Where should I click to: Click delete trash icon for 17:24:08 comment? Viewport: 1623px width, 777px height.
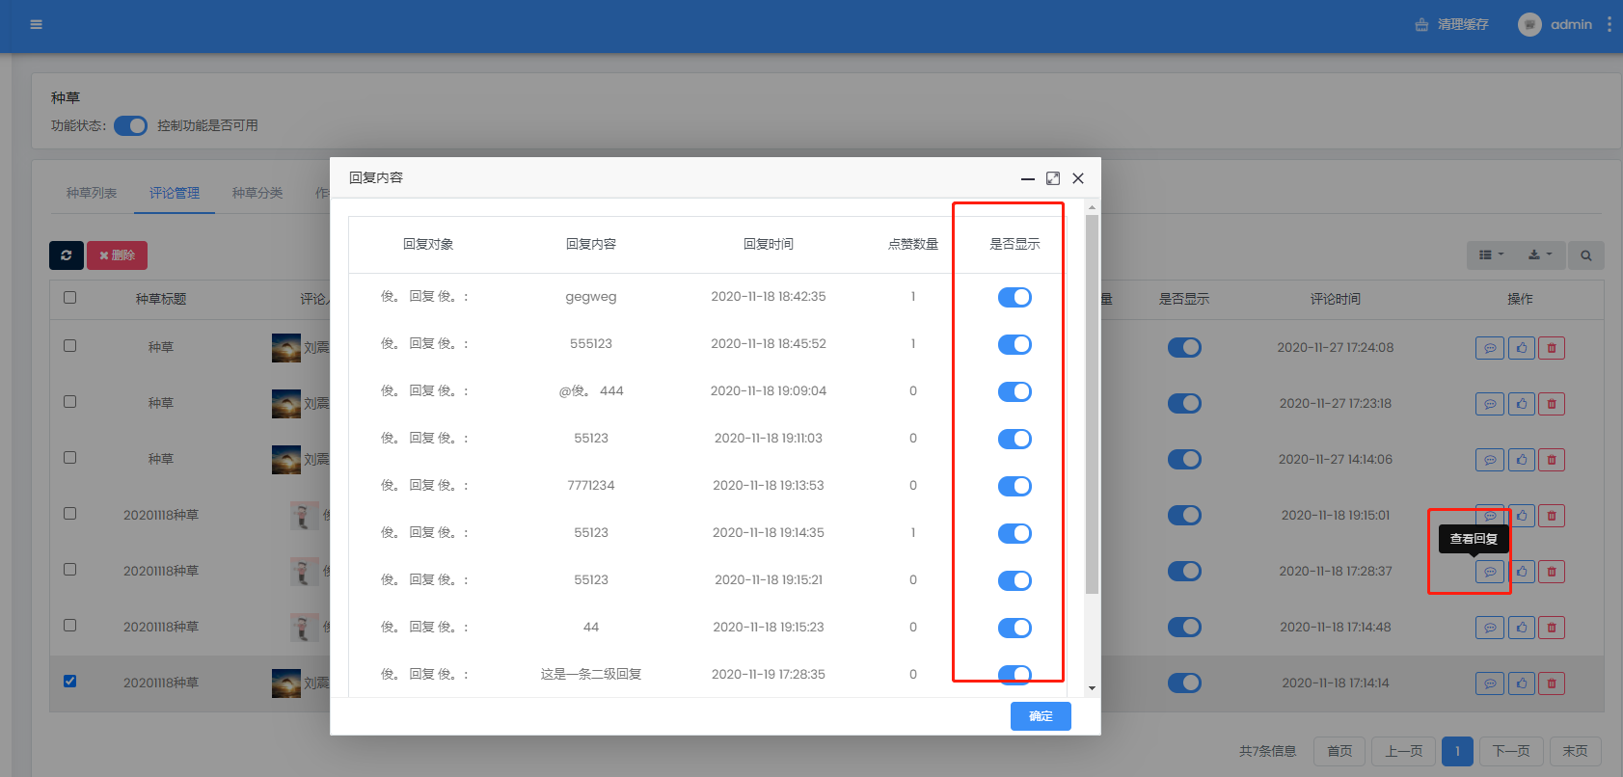pos(1551,348)
